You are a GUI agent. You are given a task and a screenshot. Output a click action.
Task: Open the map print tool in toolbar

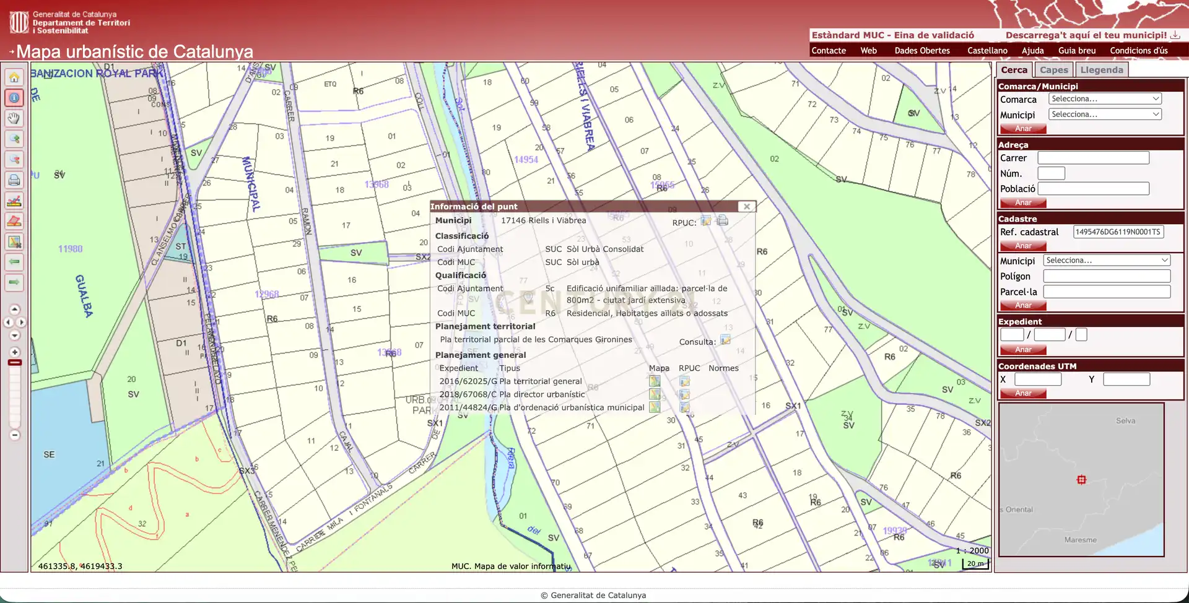click(14, 180)
